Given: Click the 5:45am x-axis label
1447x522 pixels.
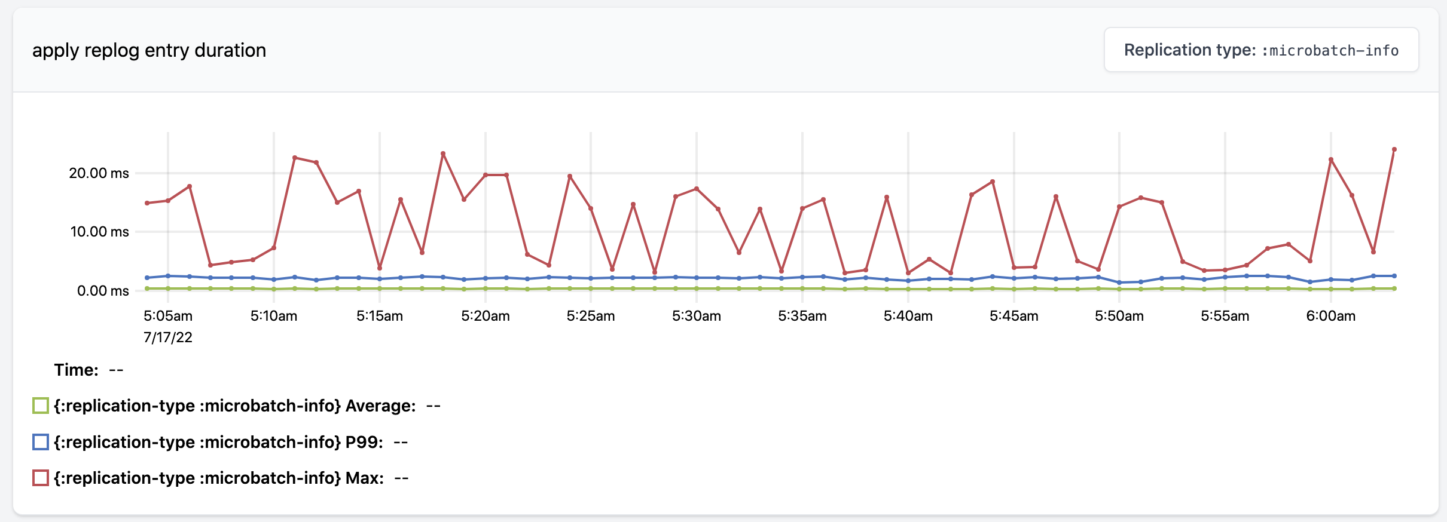Looking at the screenshot, I should coord(1014,316).
